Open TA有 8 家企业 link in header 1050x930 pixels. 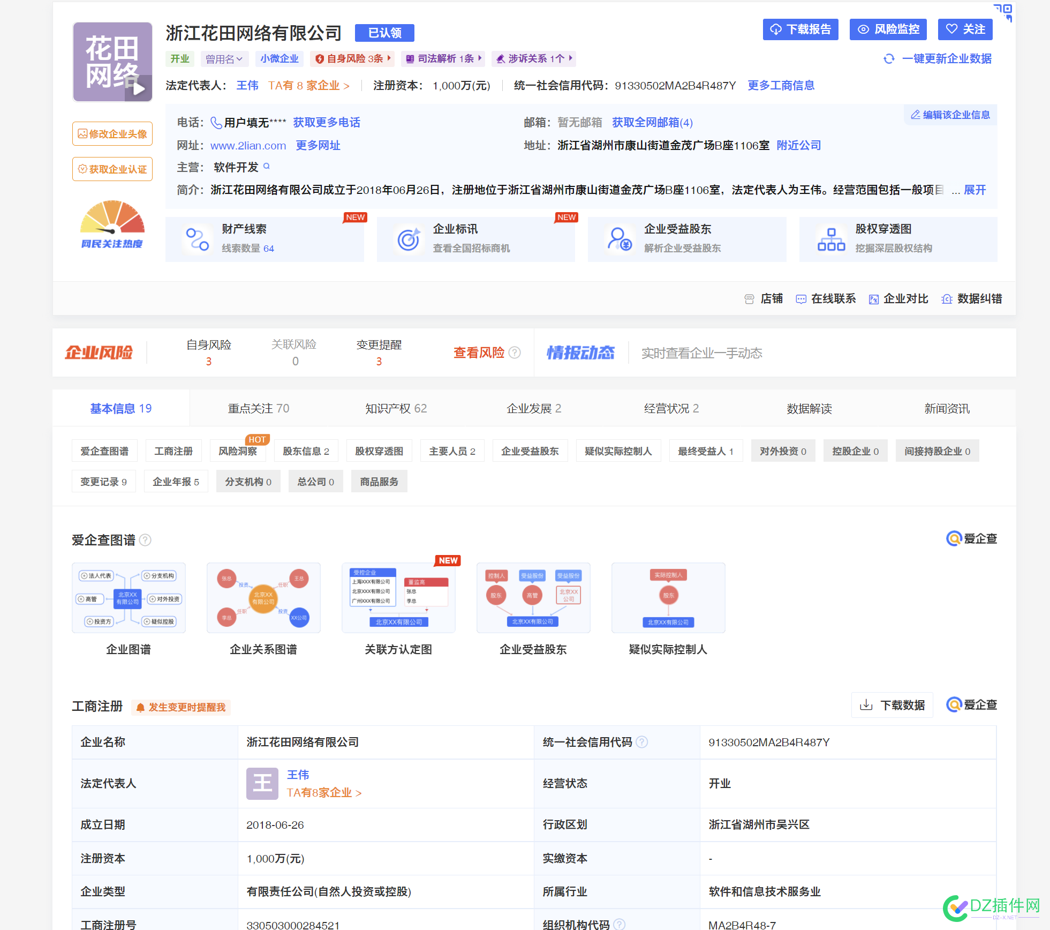[309, 86]
